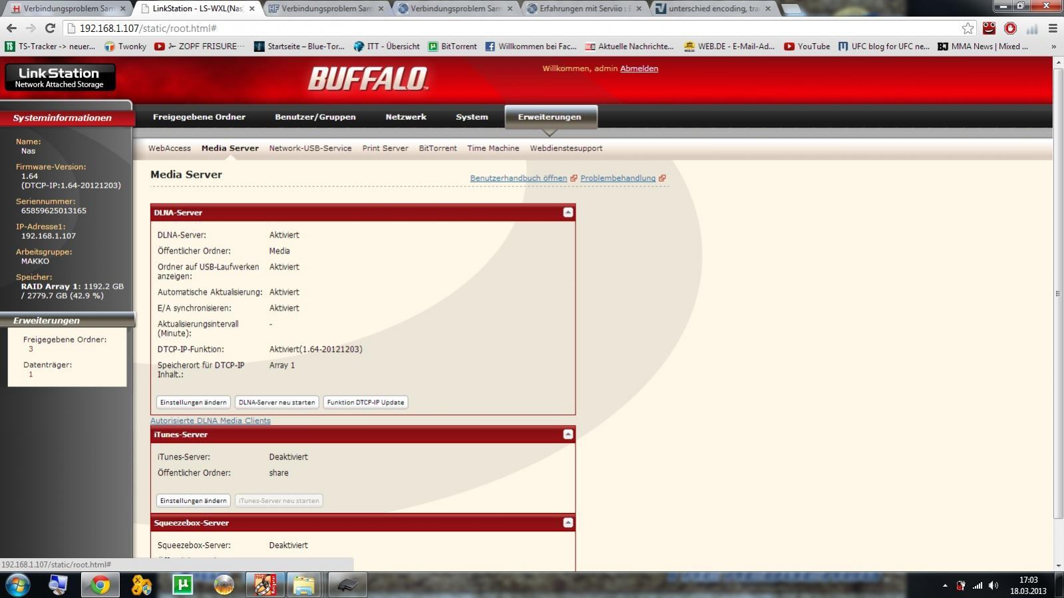Viewport: 1064px width, 598px height.
Task: Open Webdienstesupport sub-tab
Action: 566,148
